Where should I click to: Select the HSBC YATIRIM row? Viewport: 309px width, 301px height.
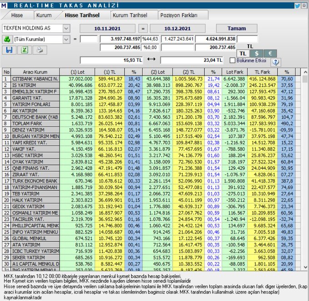coord(151,156)
